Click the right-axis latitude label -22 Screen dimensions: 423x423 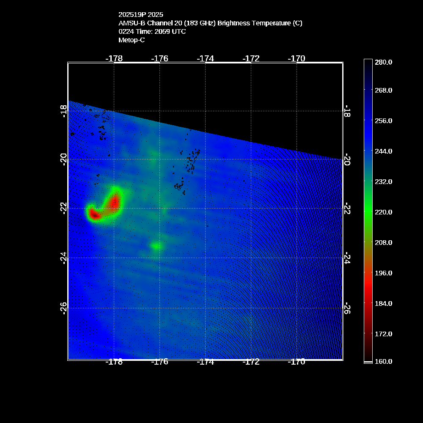(347, 208)
